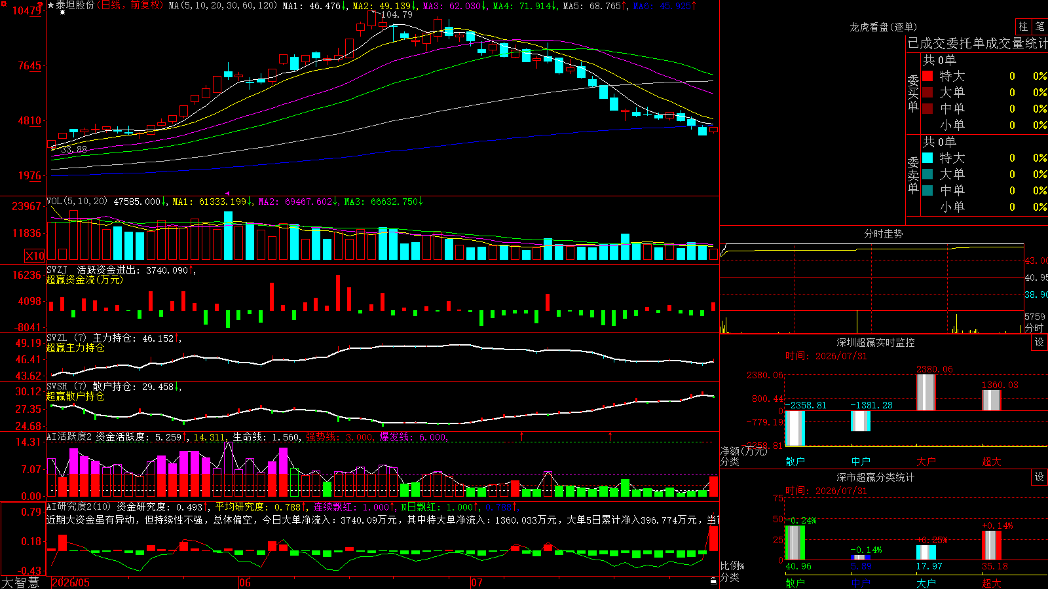This screenshot has width=1048, height=589.
Task: Click the teal 中单 swatch in 委卖单
Action: pos(927,190)
